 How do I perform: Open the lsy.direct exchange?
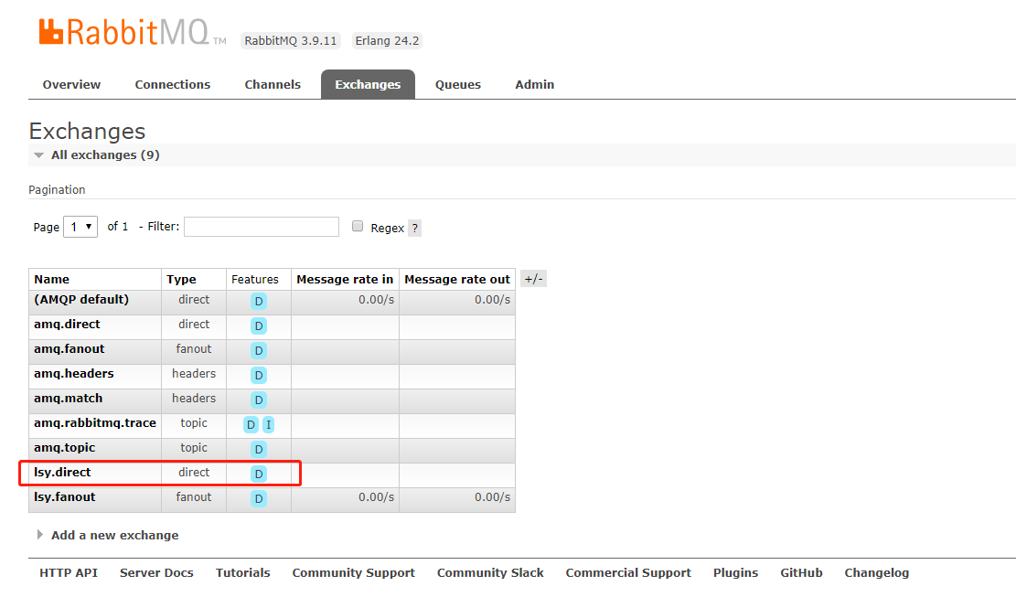point(62,472)
